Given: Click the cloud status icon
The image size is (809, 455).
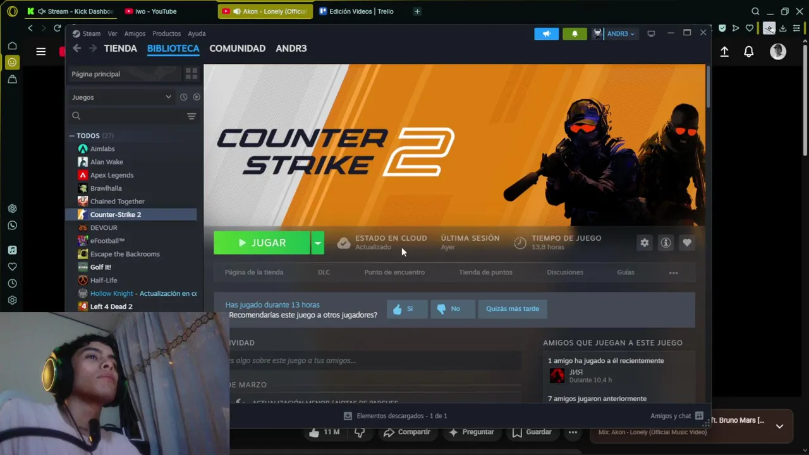Looking at the screenshot, I should 343,243.
